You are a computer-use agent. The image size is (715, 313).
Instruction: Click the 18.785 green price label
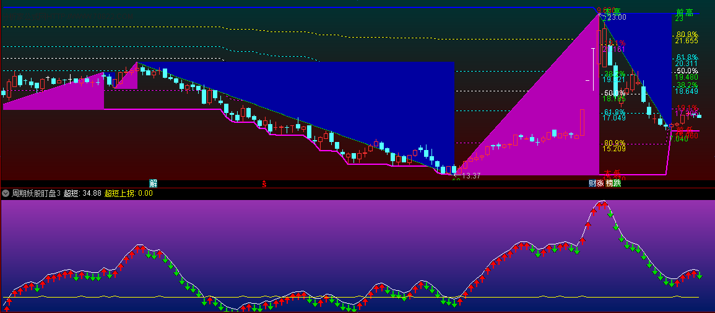coord(613,99)
